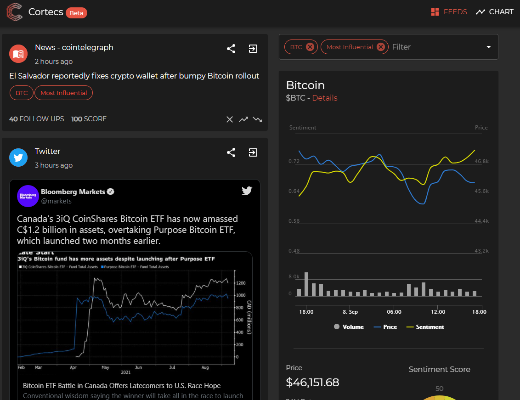
Task: Click the @markets handle
Action: (56, 201)
